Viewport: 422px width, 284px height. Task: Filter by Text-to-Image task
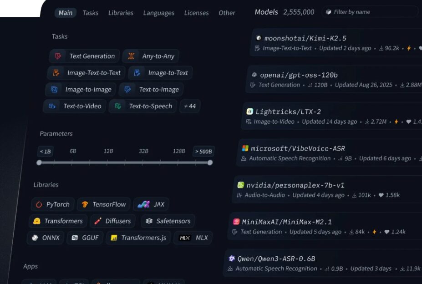[151, 89]
